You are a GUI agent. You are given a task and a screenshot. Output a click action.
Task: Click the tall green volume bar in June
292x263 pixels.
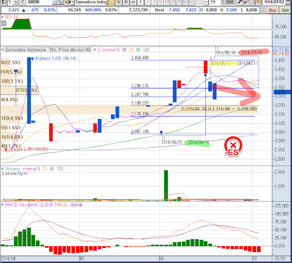166,185
